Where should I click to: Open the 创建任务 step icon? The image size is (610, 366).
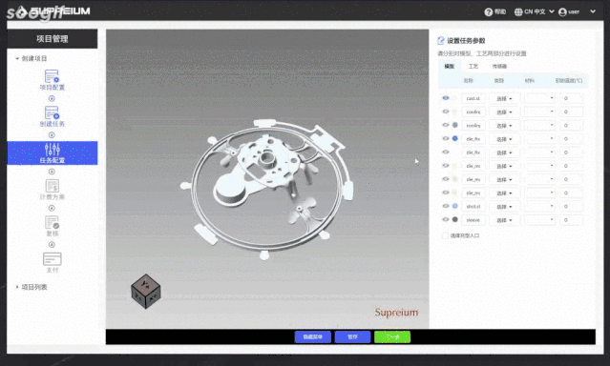52,112
